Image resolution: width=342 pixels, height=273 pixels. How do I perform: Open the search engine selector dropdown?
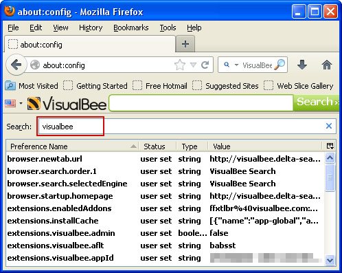click(236, 65)
